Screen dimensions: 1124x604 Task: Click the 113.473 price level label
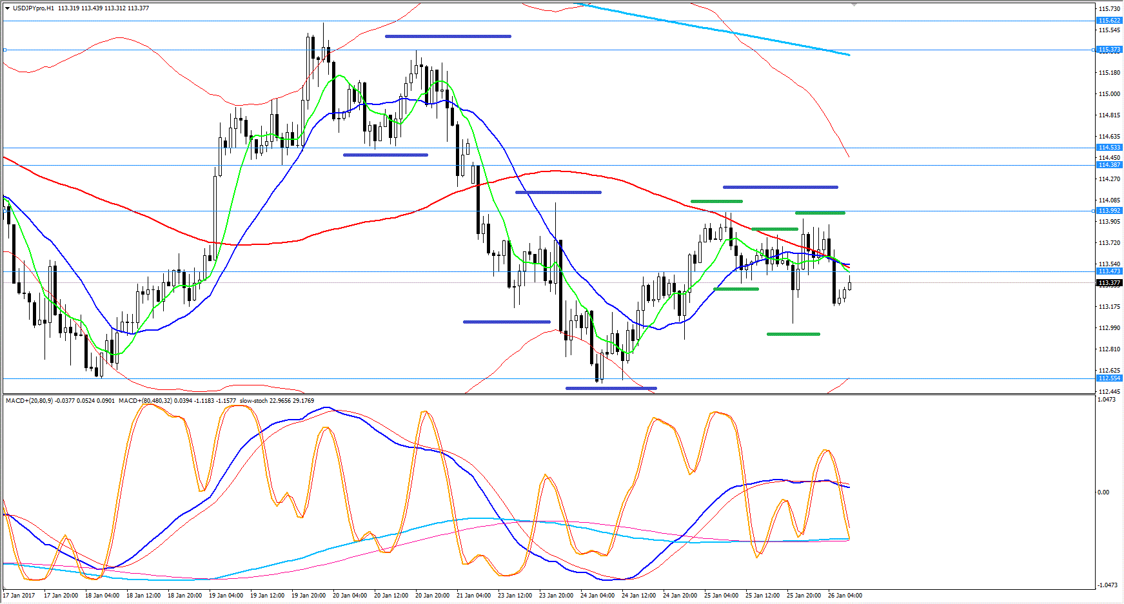[x=1109, y=271]
